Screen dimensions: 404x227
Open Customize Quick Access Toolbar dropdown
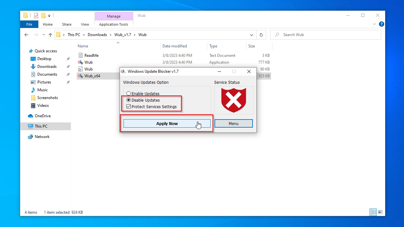pos(49,15)
